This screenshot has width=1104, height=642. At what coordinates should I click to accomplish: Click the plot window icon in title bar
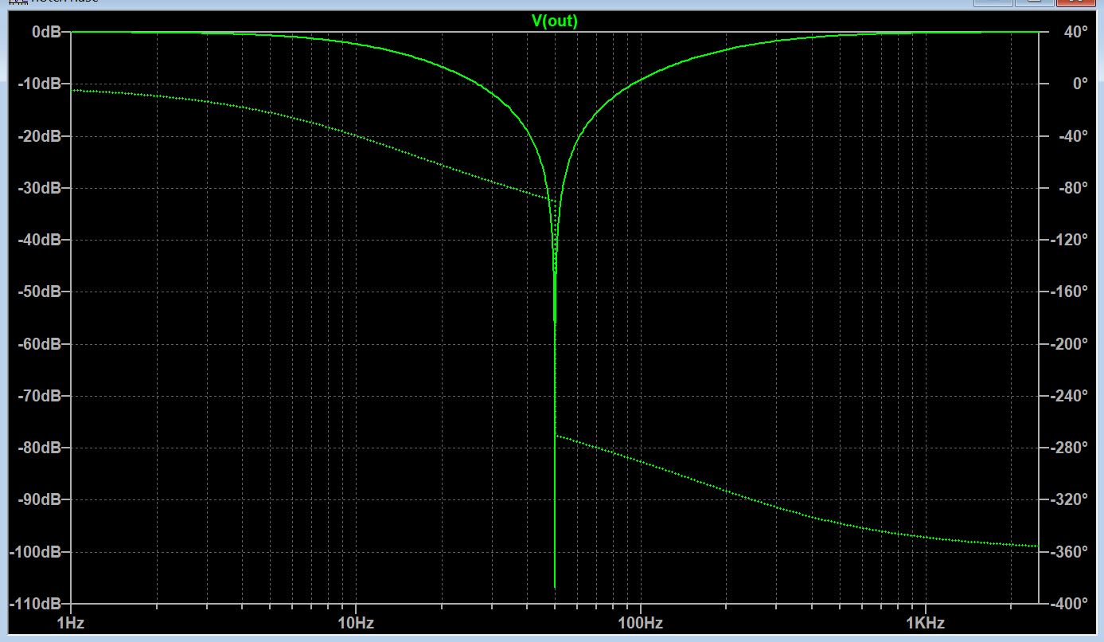click(x=16, y=2)
